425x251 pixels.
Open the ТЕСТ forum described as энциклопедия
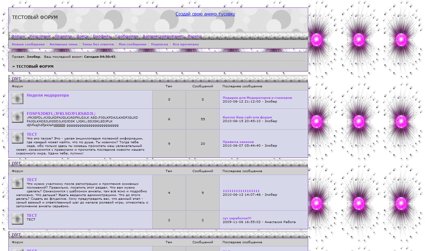pyautogui.click(x=32, y=135)
